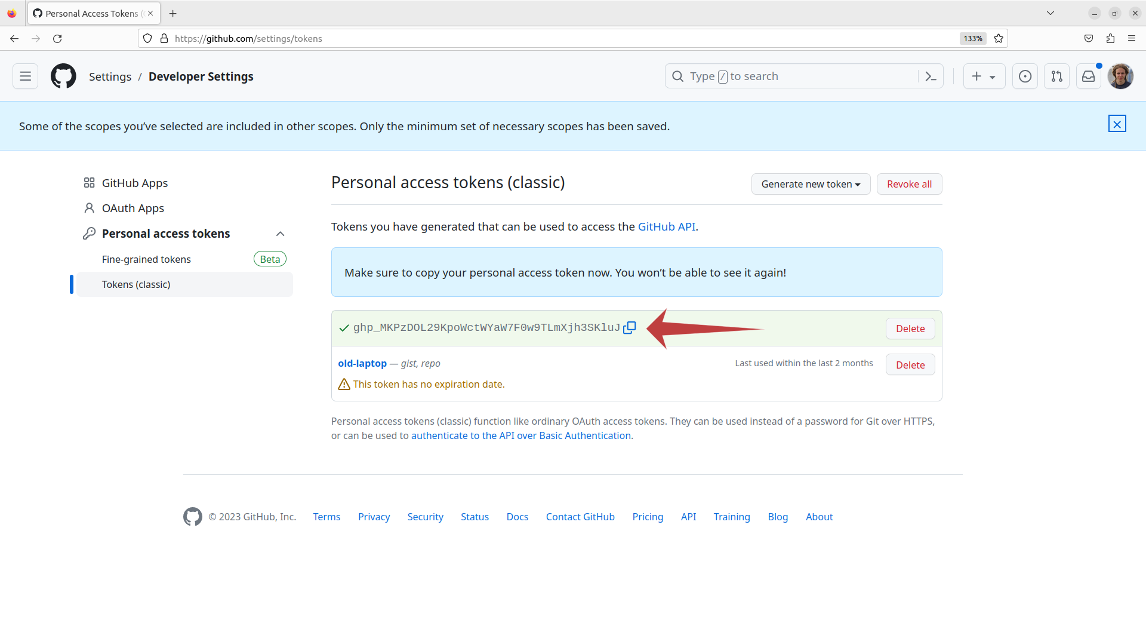Image resolution: width=1146 pixels, height=629 pixels.
Task: Open OAuth Apps settings
Action: point(133,208)
